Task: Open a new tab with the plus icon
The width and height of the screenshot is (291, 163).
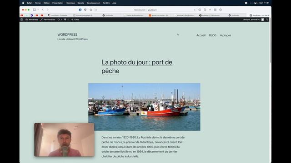Action: tap(210, 10)
